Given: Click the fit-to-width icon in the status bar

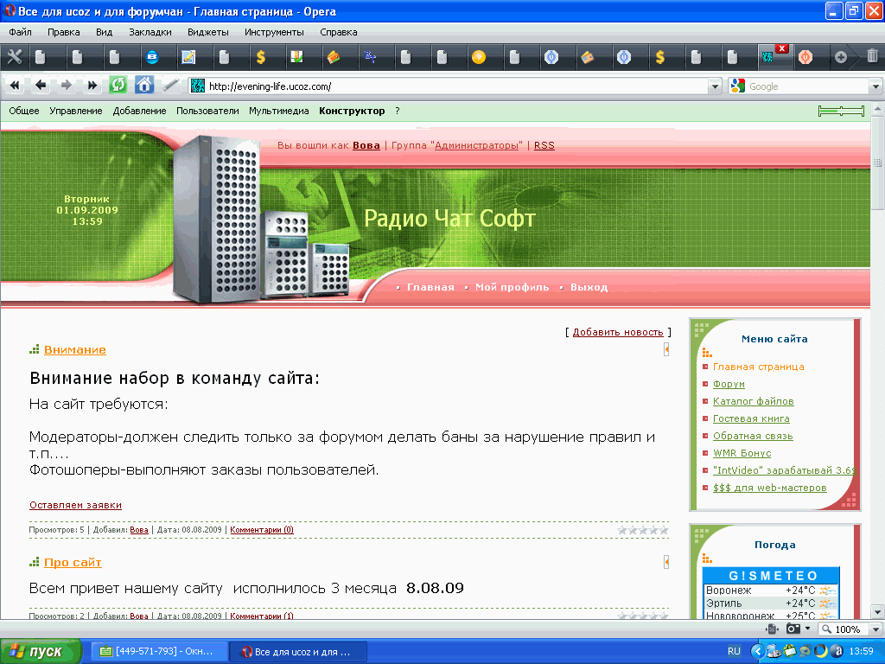Looking at the screenshot, I should 772,629.
